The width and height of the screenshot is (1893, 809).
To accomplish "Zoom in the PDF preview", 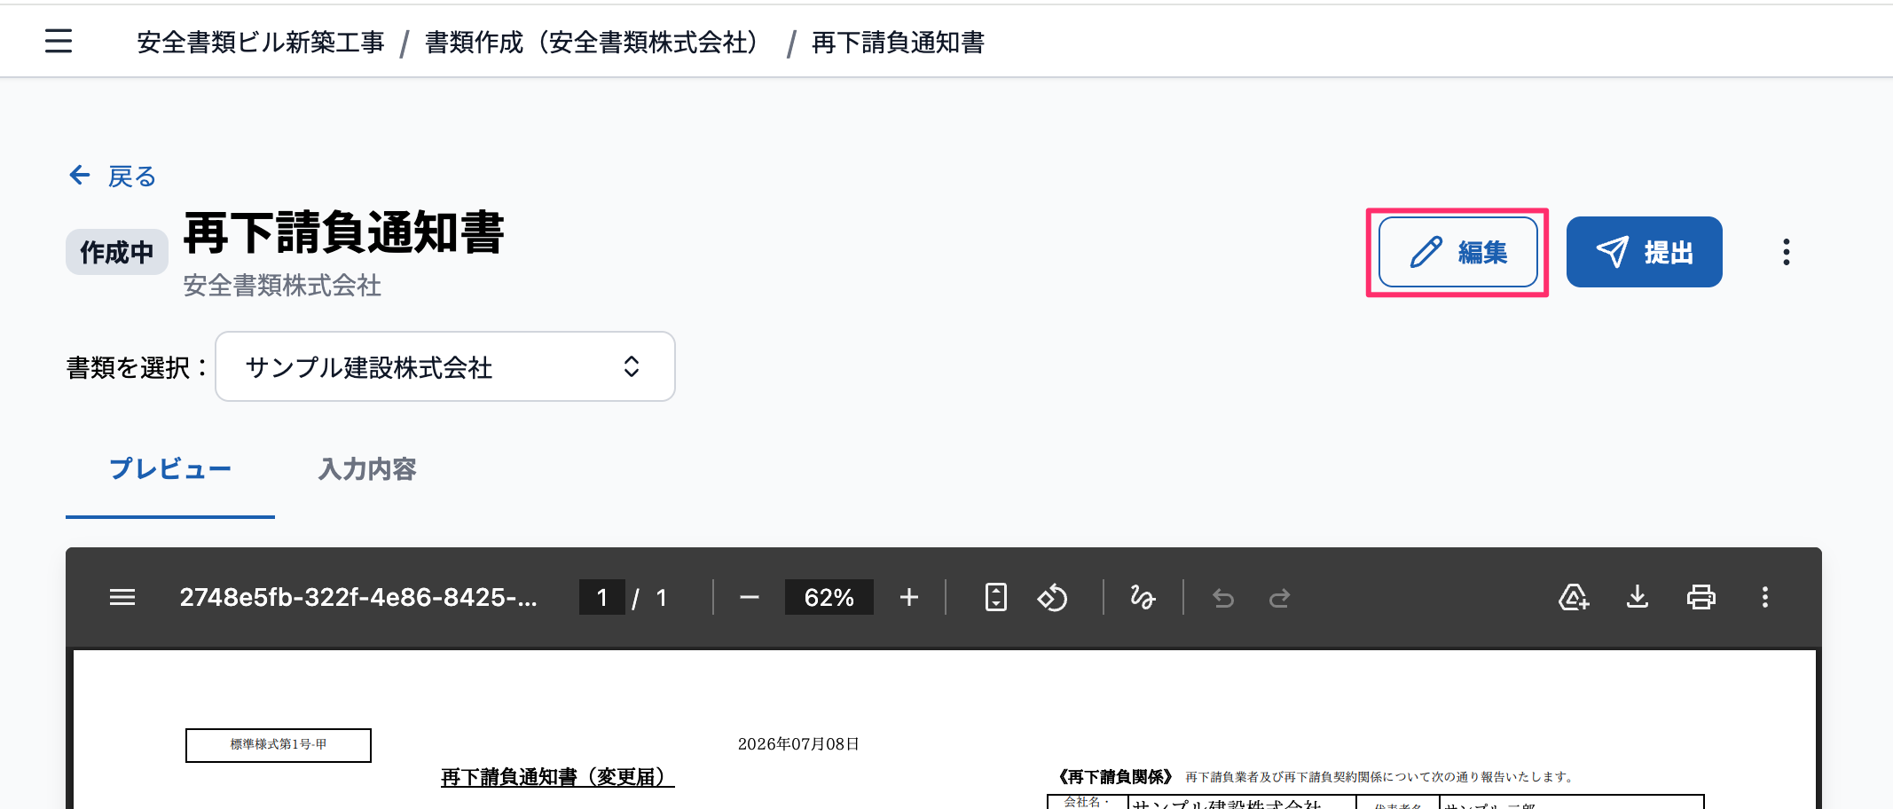I will pos(909,598).
